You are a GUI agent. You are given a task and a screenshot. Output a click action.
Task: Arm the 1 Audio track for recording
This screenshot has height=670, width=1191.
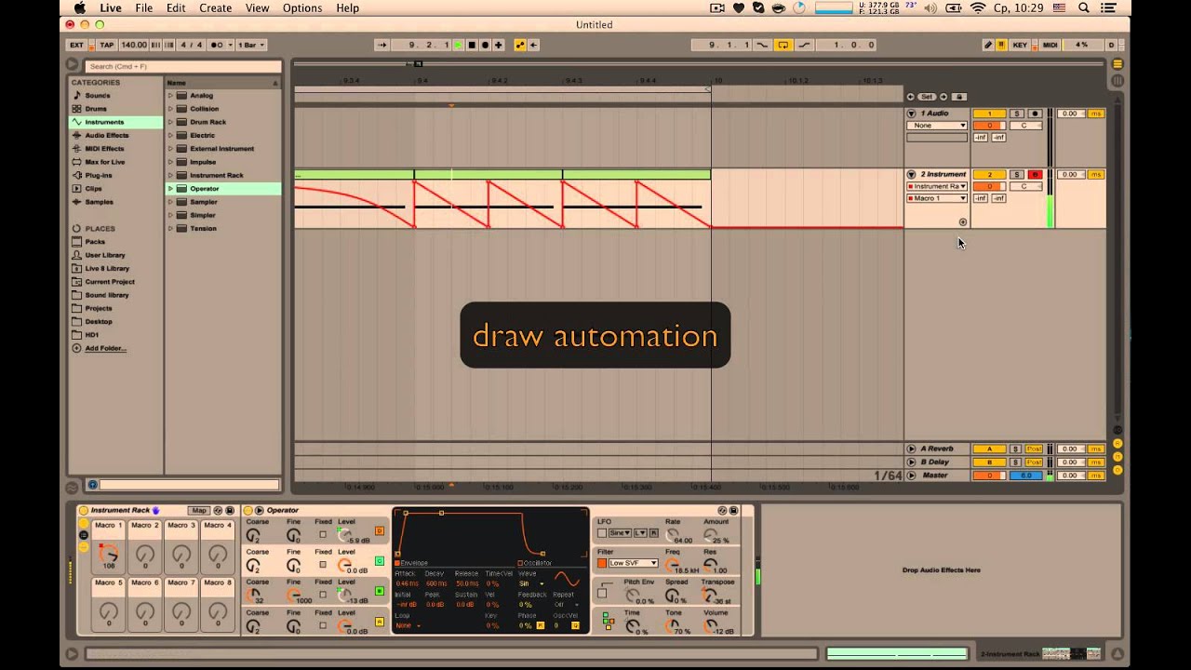pyautogui.click(x=1035, y=114)
